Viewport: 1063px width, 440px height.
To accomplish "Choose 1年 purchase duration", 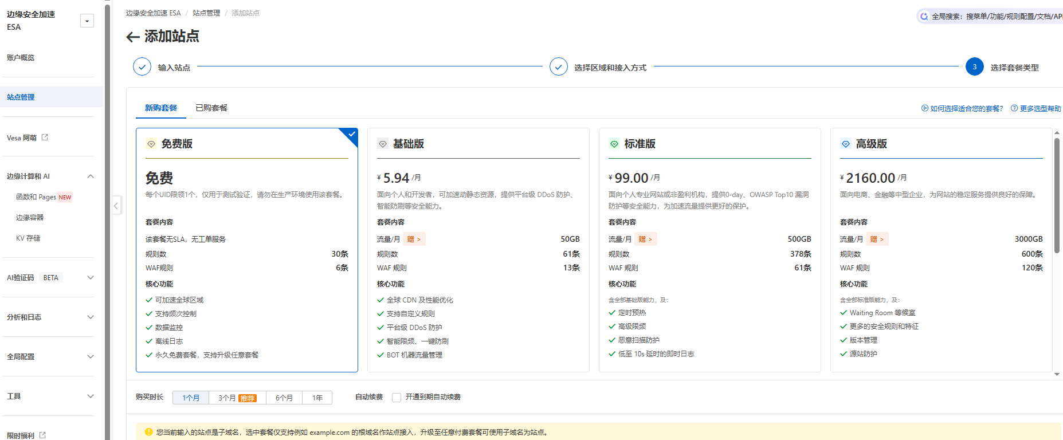I will (317, 398).
